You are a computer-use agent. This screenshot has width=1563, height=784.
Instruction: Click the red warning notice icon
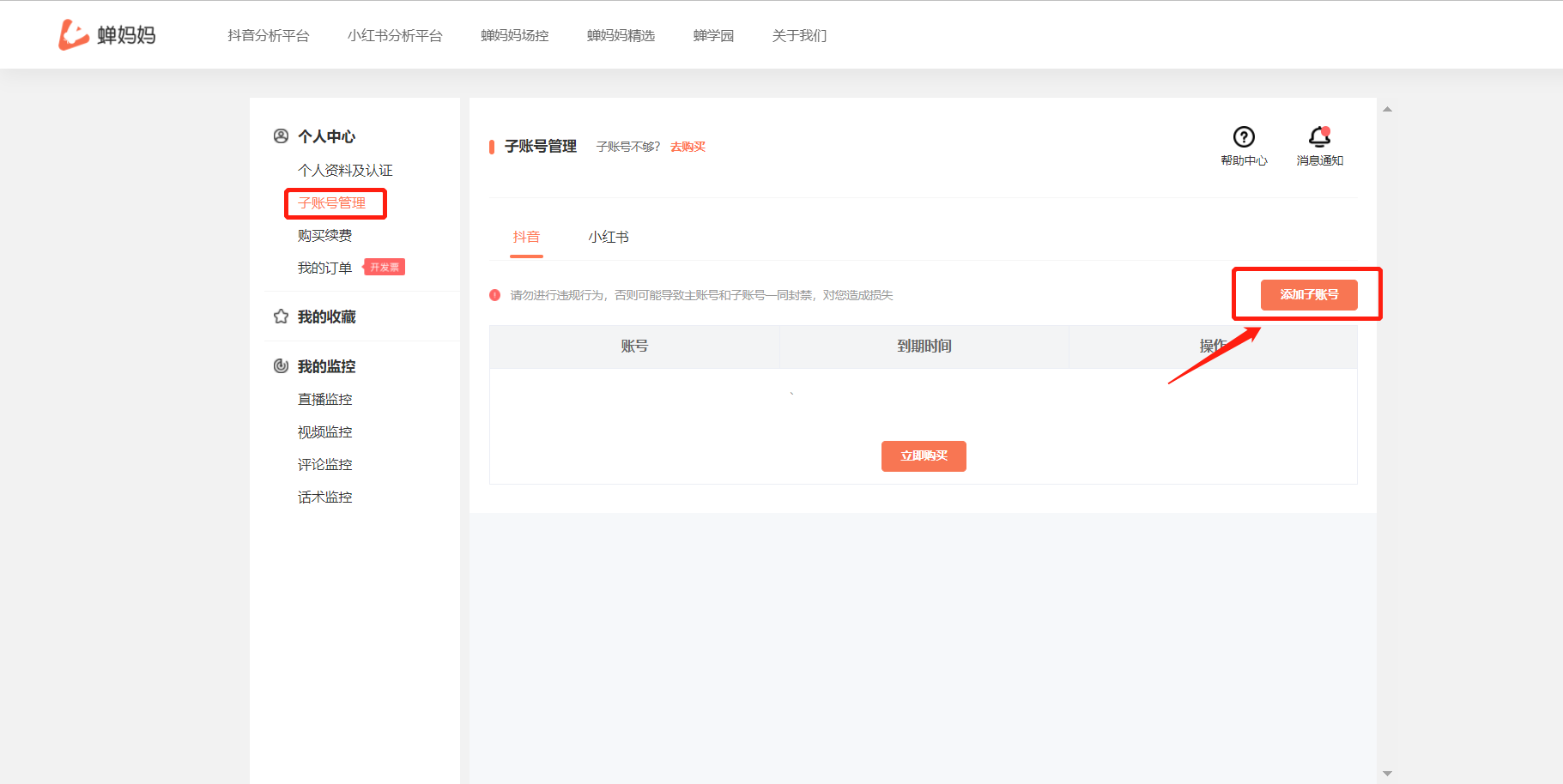click(494, 295)
